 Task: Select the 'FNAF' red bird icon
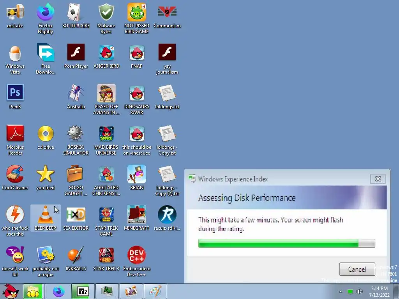(x=137, y=56)
